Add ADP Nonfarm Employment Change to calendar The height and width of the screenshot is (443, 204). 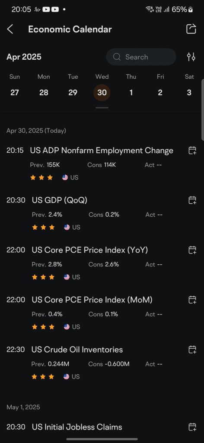tap(192, 151)
